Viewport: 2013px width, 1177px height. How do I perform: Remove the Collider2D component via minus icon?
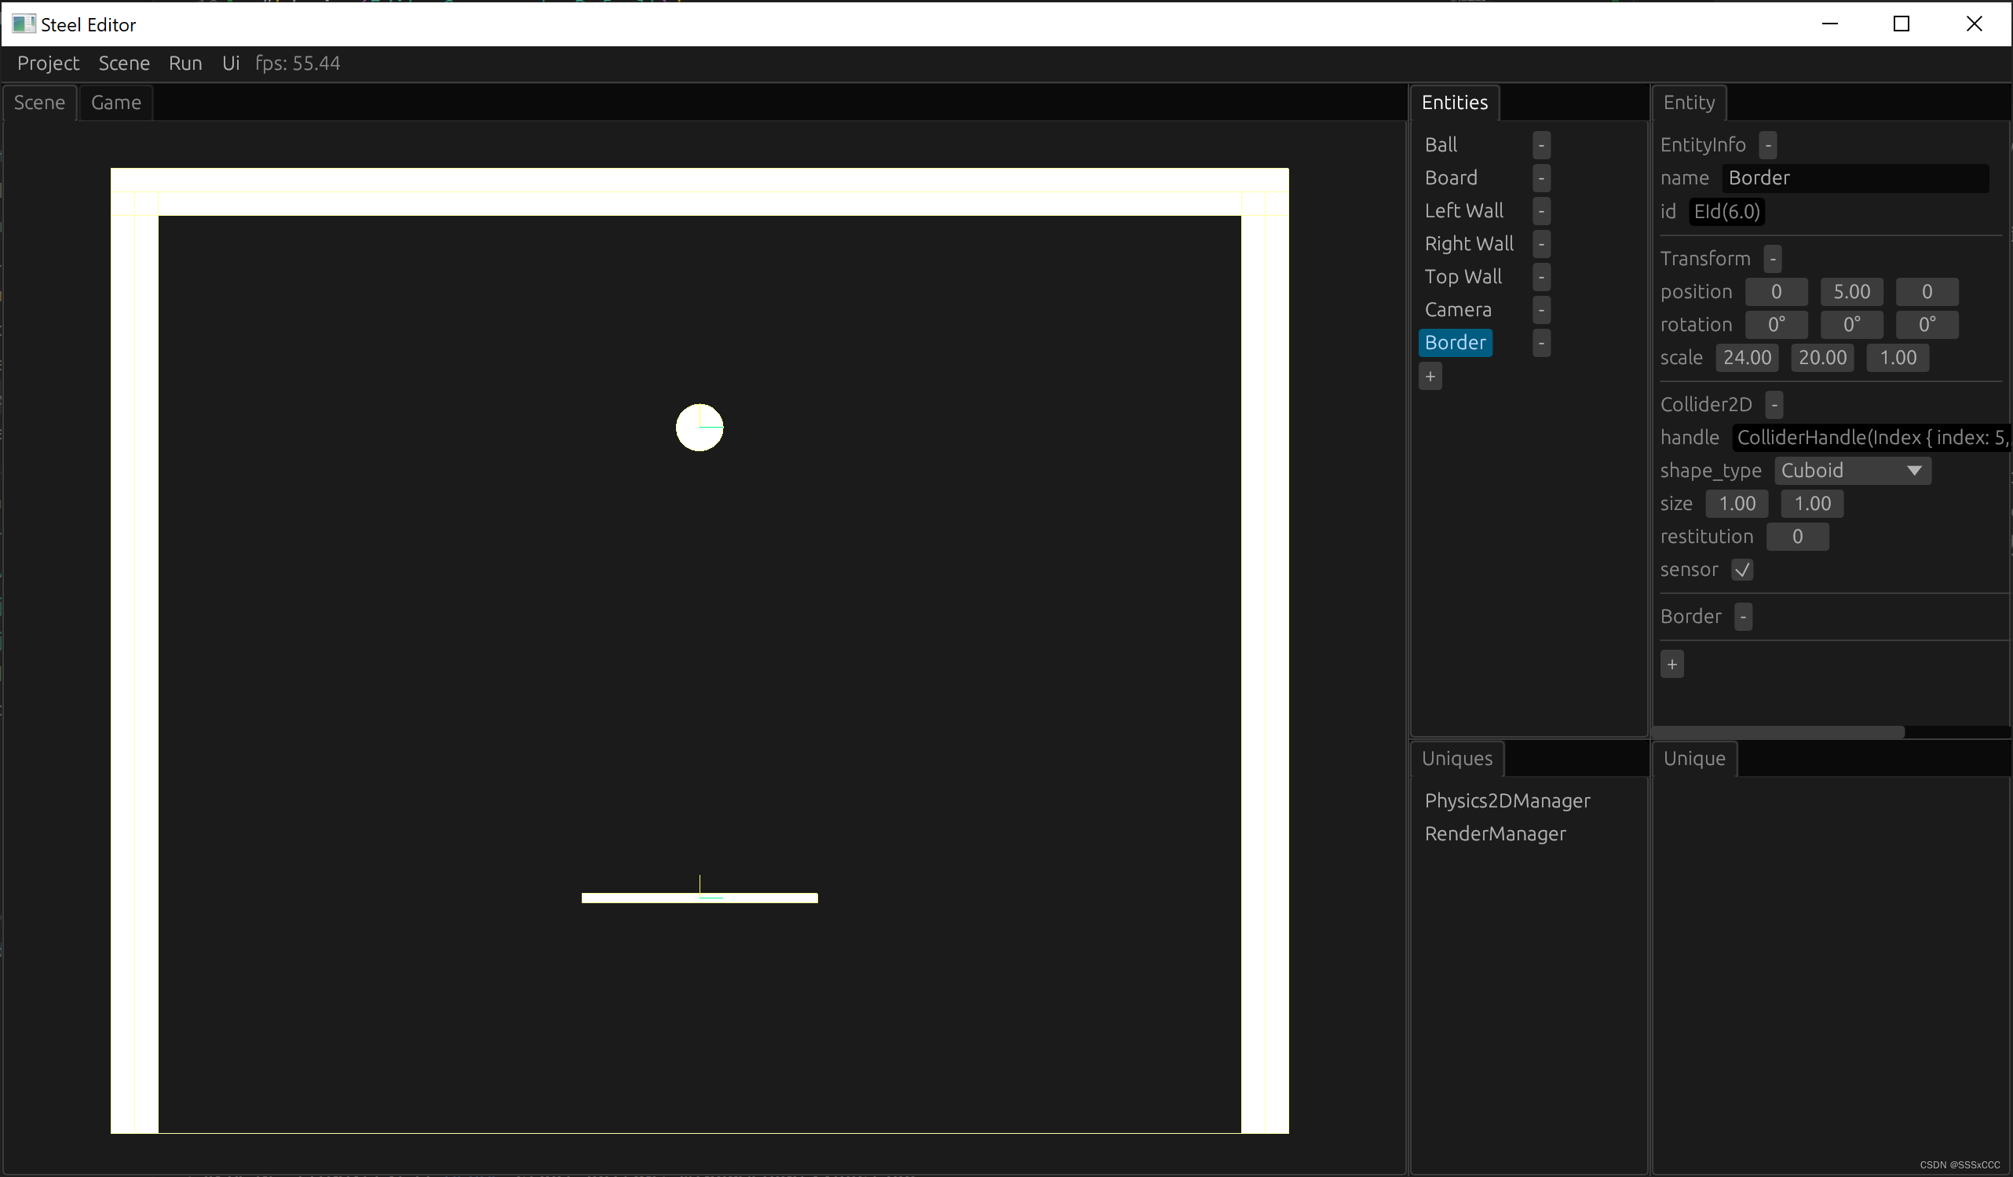click(1774, 405)
